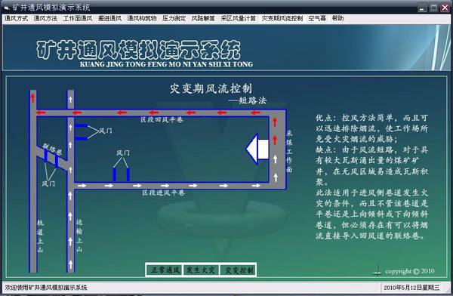This screenshot has width=453, height=296.
Task: Open the 空气幕 menu
Action: (317, 18)
